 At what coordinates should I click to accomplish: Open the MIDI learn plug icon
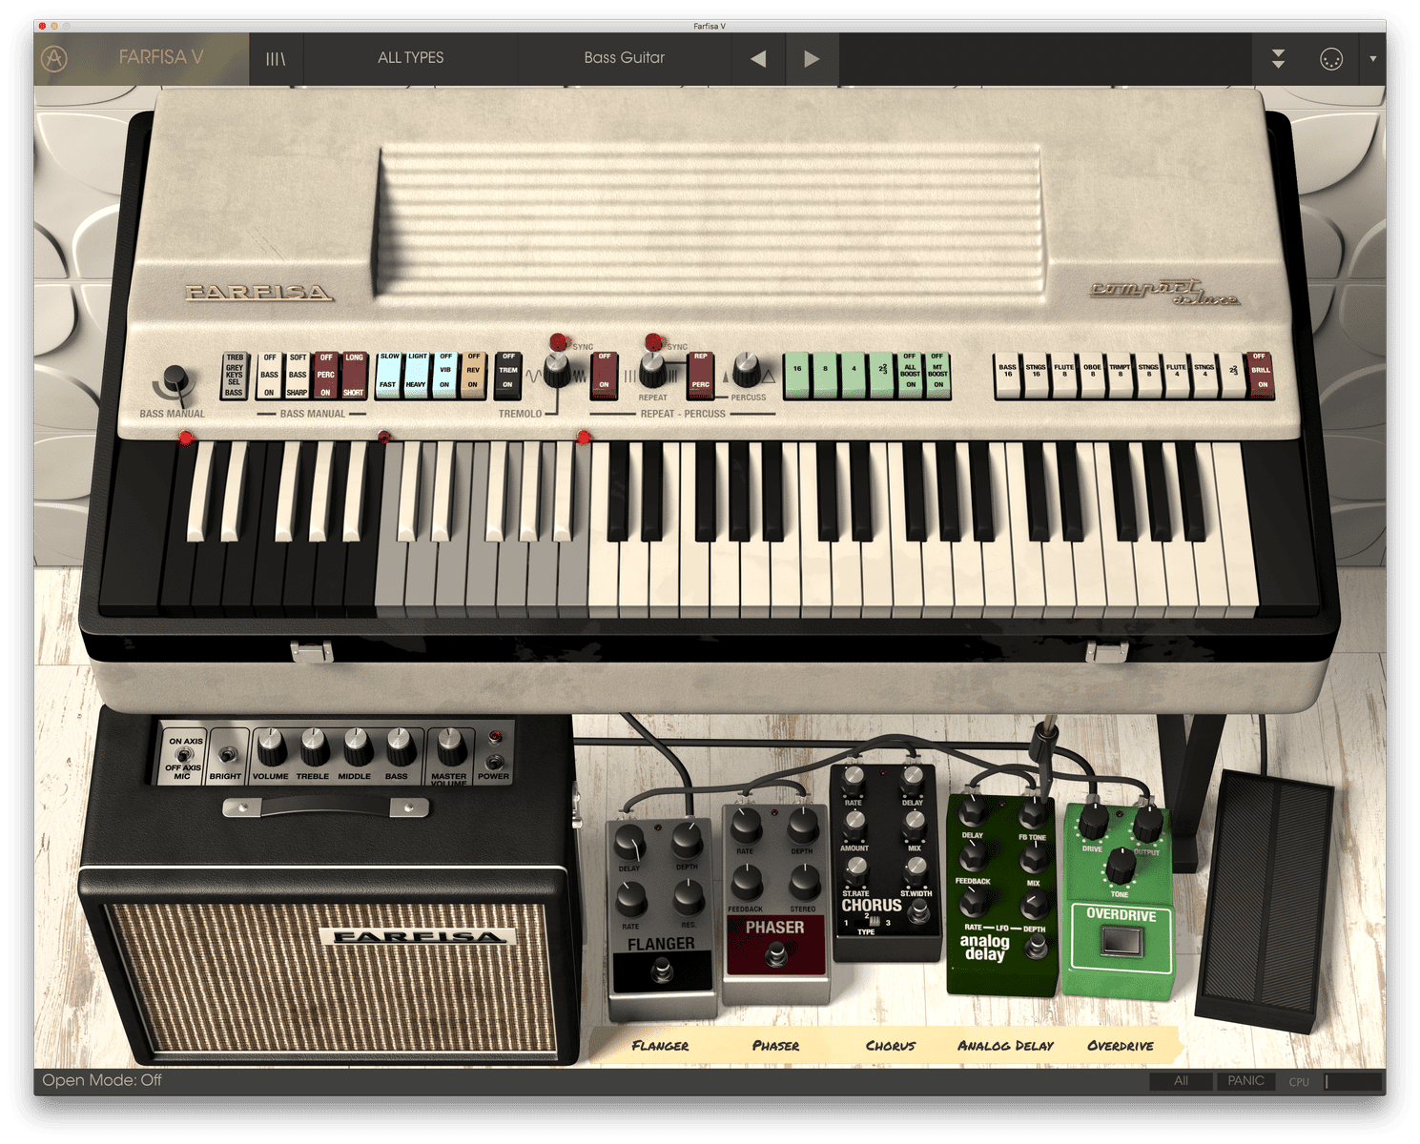click(1331, 59)
